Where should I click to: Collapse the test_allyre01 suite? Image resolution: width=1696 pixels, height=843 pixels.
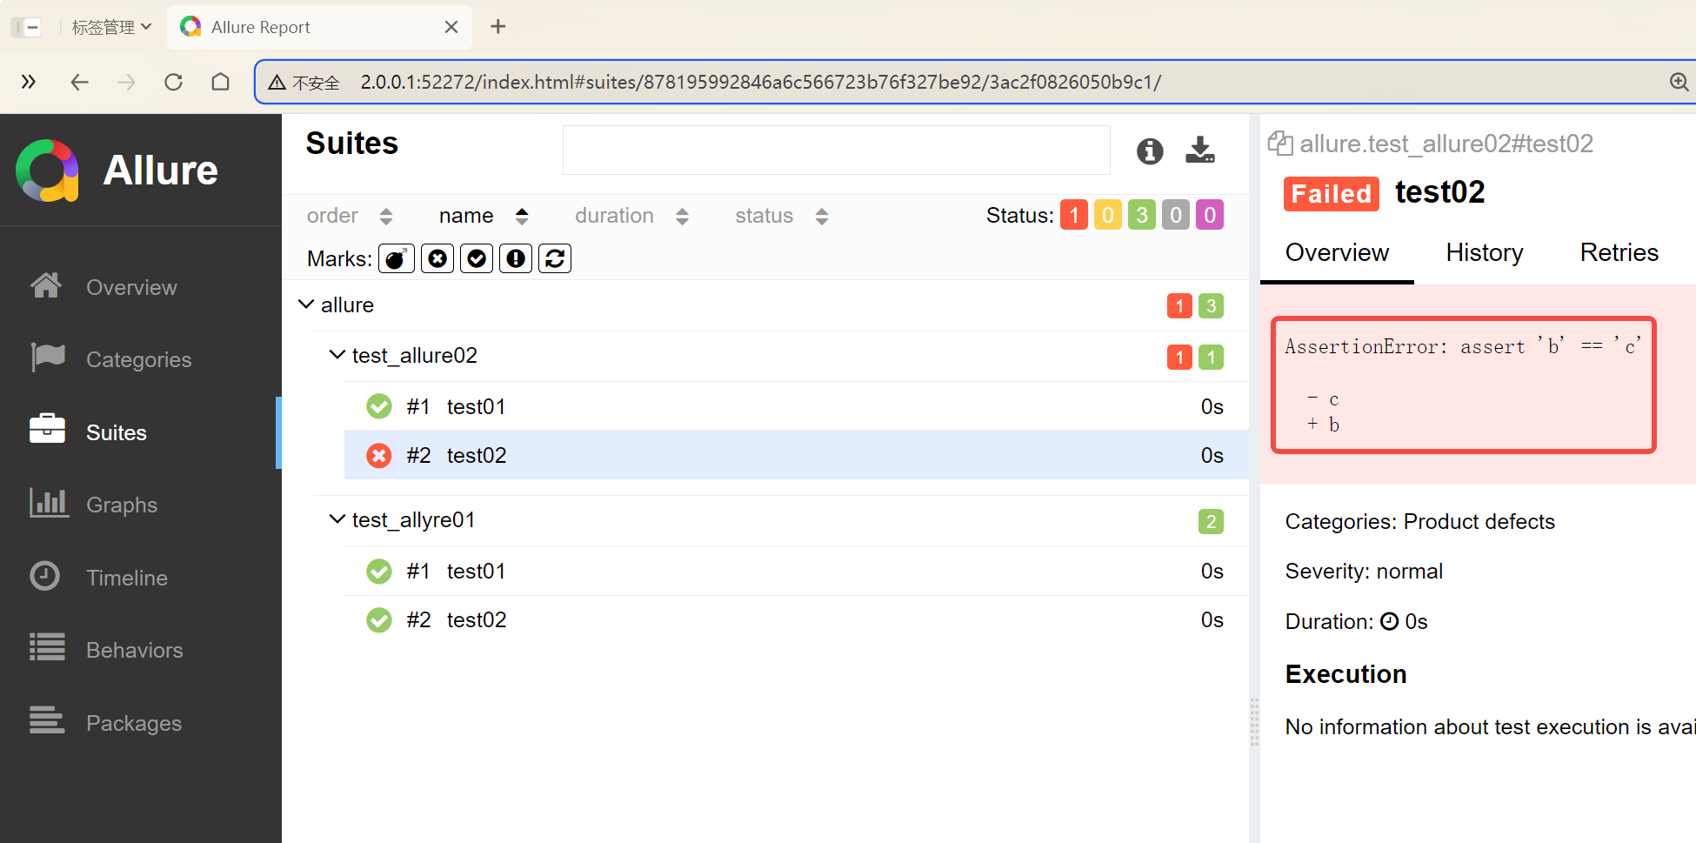[337, 519]
